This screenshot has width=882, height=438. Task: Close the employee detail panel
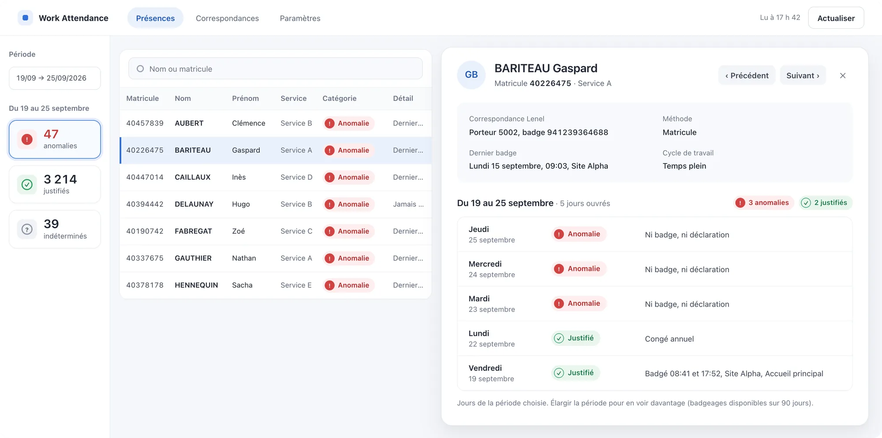point(843,75)
